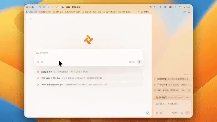This screenshot has width=217, height=122.
Task: Open the 'aha moment' bookmark folder
Action: point(45,12)
